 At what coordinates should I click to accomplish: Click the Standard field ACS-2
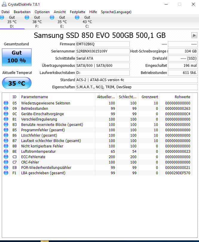137,80
